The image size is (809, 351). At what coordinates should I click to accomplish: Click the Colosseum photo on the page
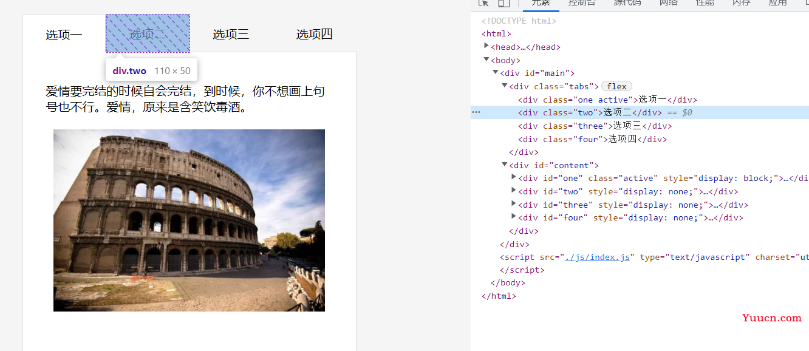[x=189, y=220]
